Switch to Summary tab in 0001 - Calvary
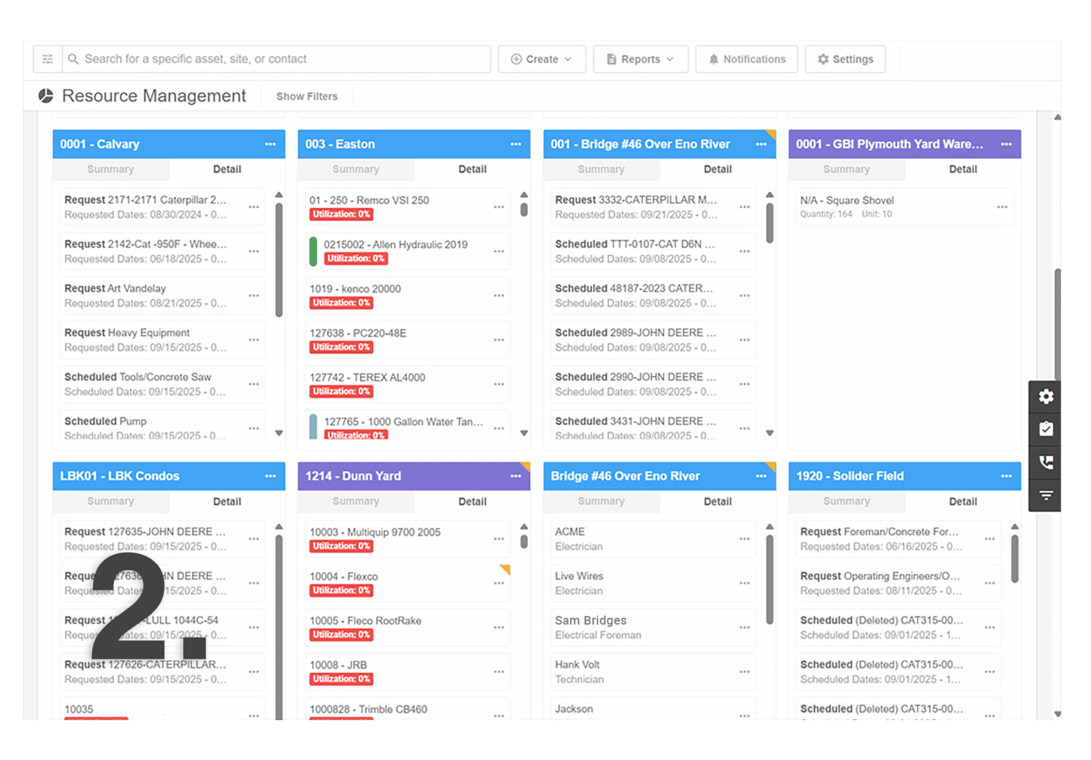 tap(111, 169)
